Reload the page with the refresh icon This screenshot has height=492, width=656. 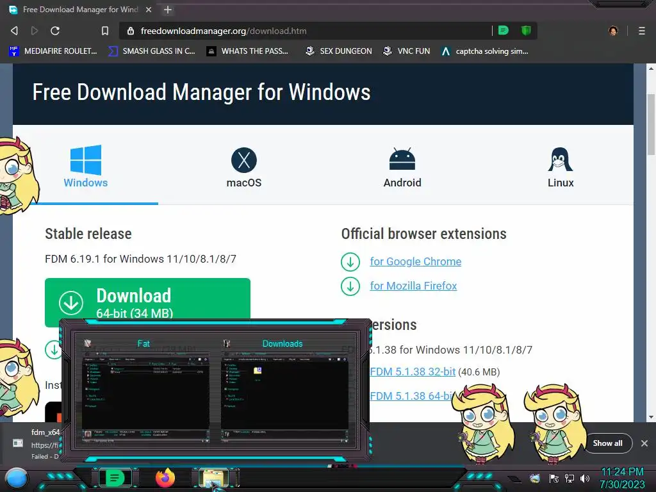55,31
